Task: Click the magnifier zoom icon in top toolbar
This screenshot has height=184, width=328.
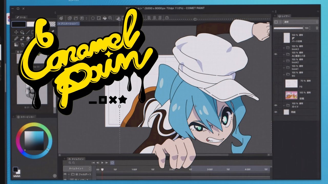Action: 110,18
